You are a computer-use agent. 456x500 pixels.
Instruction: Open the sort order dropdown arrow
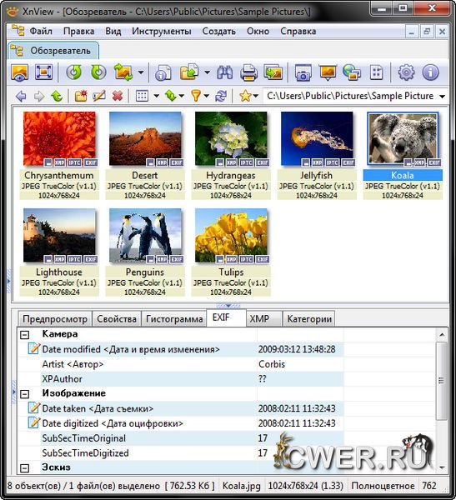pos(182,96)
